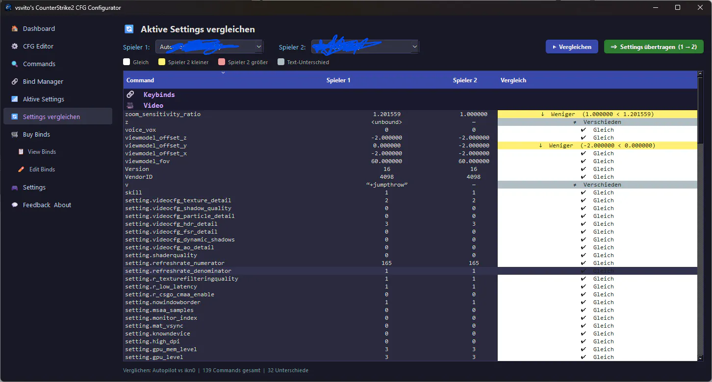Open Feedback About page
The width and height of the screenshot is (712, 382).
click(x=58, y=205)
